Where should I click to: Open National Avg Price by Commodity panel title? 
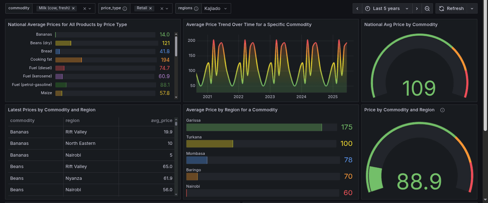[400, 25]
